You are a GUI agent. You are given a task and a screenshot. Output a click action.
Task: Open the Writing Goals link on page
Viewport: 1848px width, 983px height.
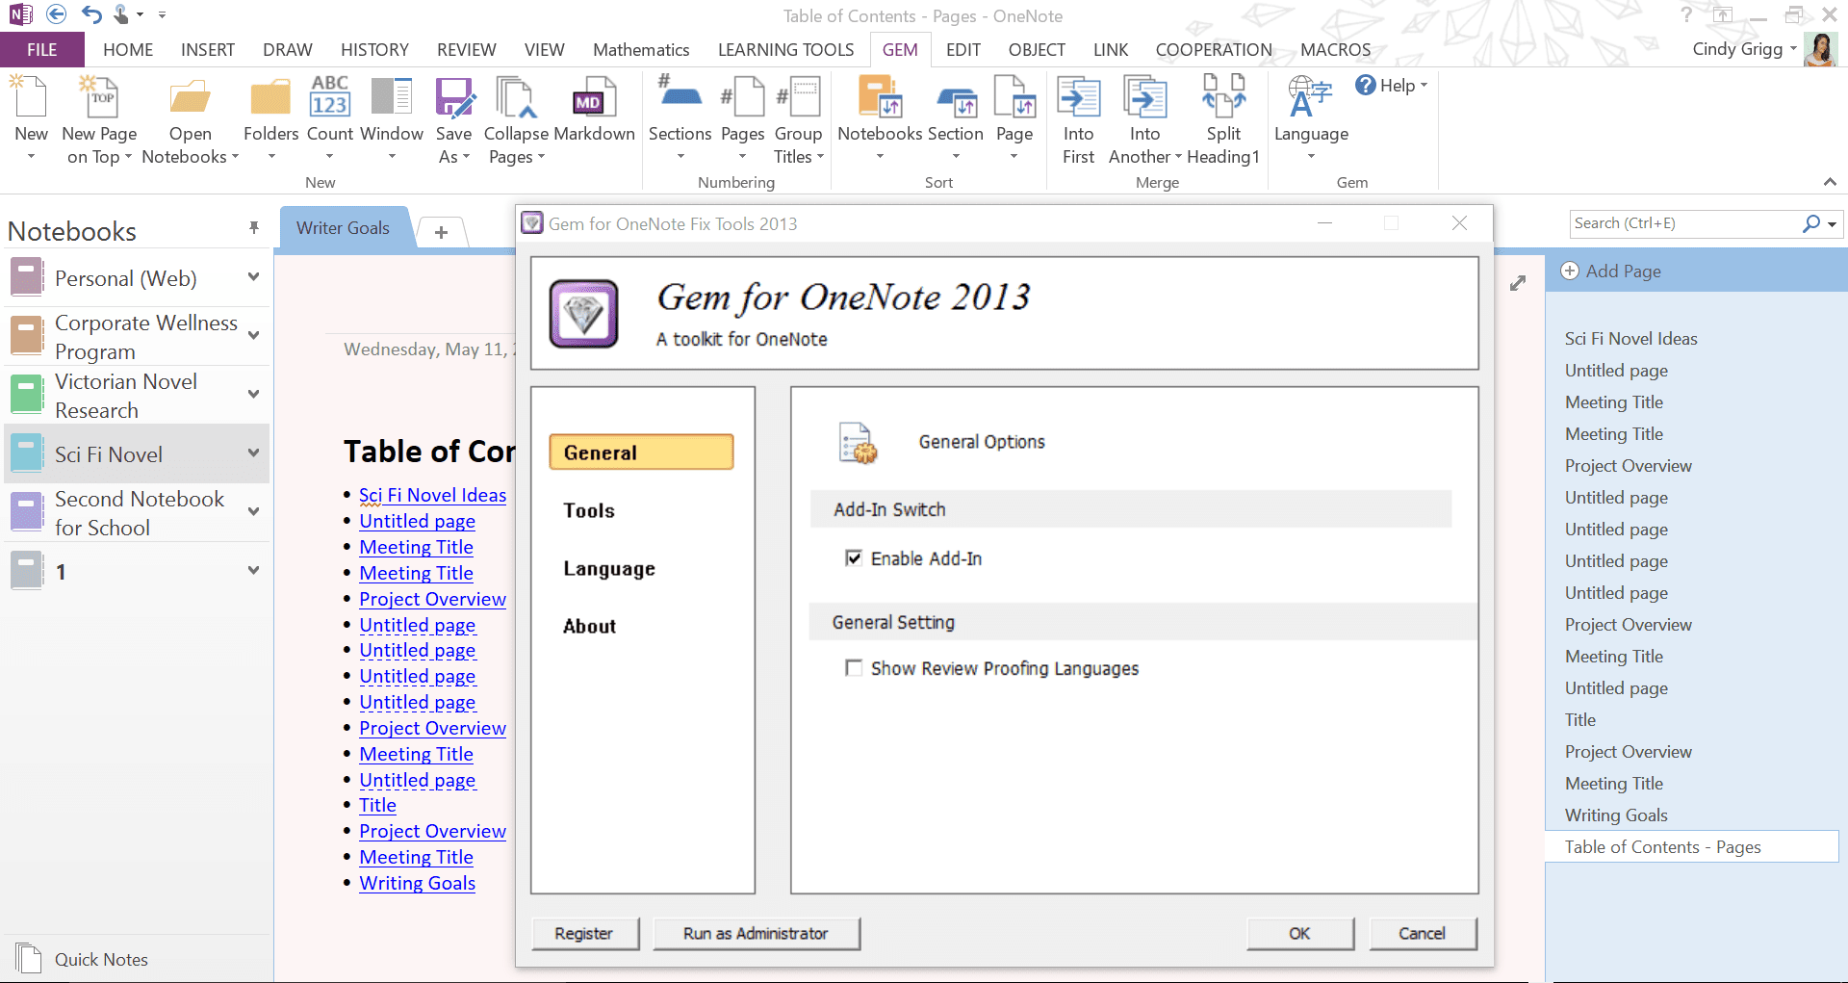[x=417, y=883]
